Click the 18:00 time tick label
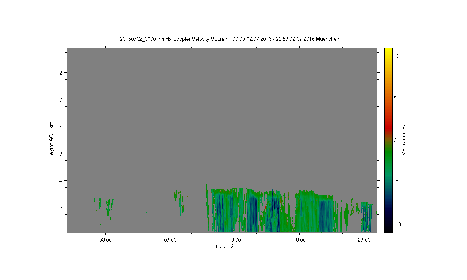467x280 pixels. pos(299,240)
